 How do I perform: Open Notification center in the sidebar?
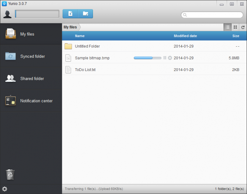(x=31, y=101)
